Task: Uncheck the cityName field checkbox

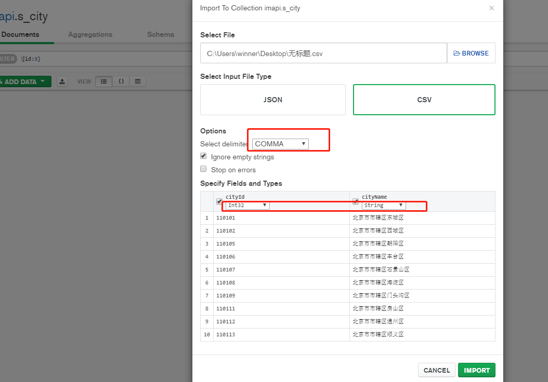Action: 356,201
